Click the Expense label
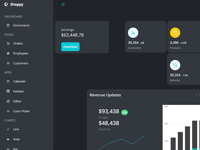 click(104, 129)
